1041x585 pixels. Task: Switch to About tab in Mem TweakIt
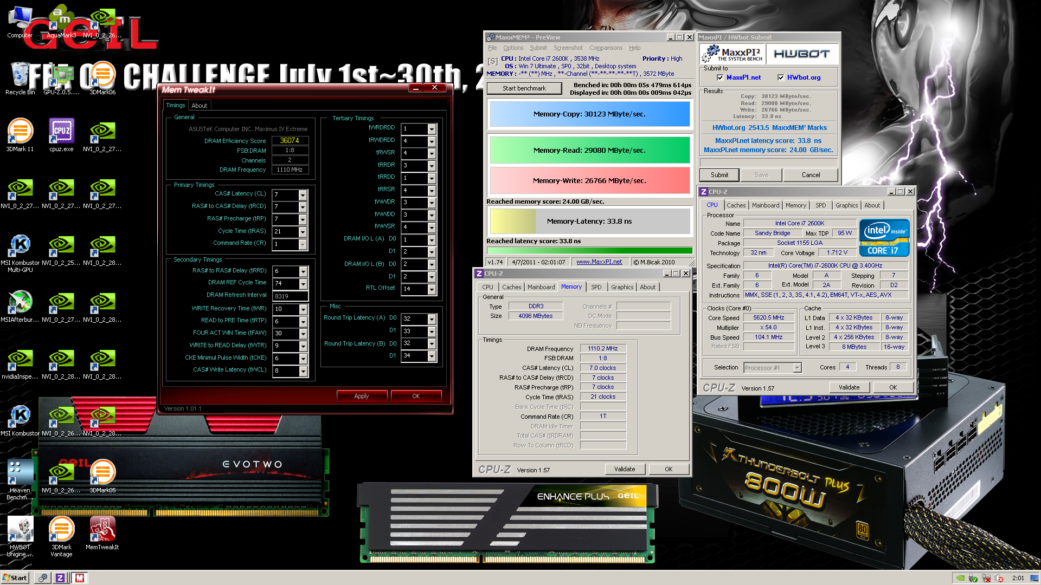point(200,106)
